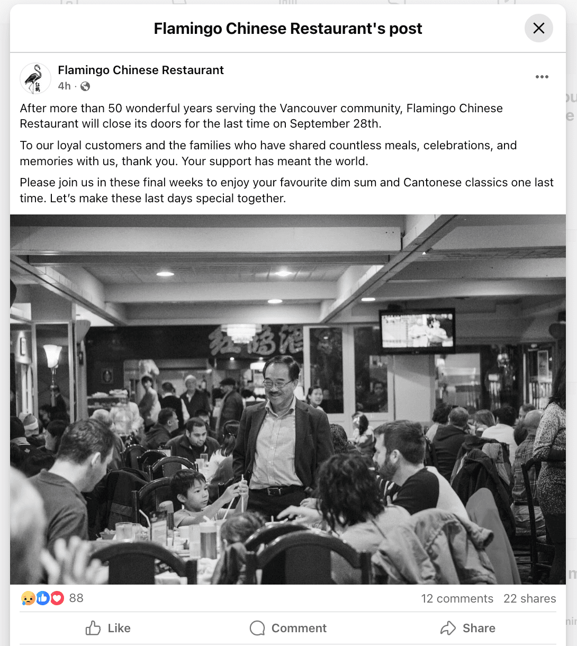Click the Comment button
The height and width of the screenshot is (646, 577).
point(288,628)
